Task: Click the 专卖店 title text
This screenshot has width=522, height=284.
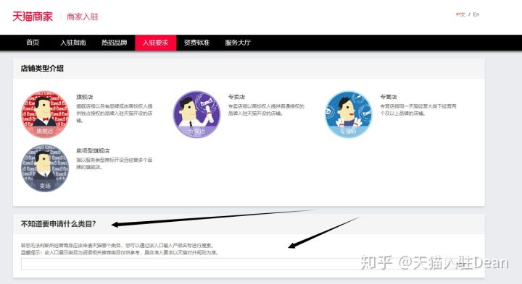Action: click(x=236, y=97)
